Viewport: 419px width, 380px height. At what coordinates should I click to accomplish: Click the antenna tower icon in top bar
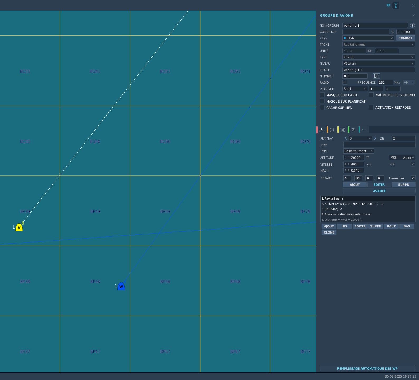396,6
